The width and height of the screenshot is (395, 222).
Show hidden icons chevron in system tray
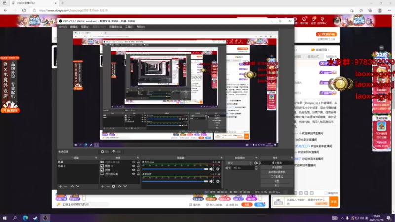pyautogui.click(x=342, y=218)
